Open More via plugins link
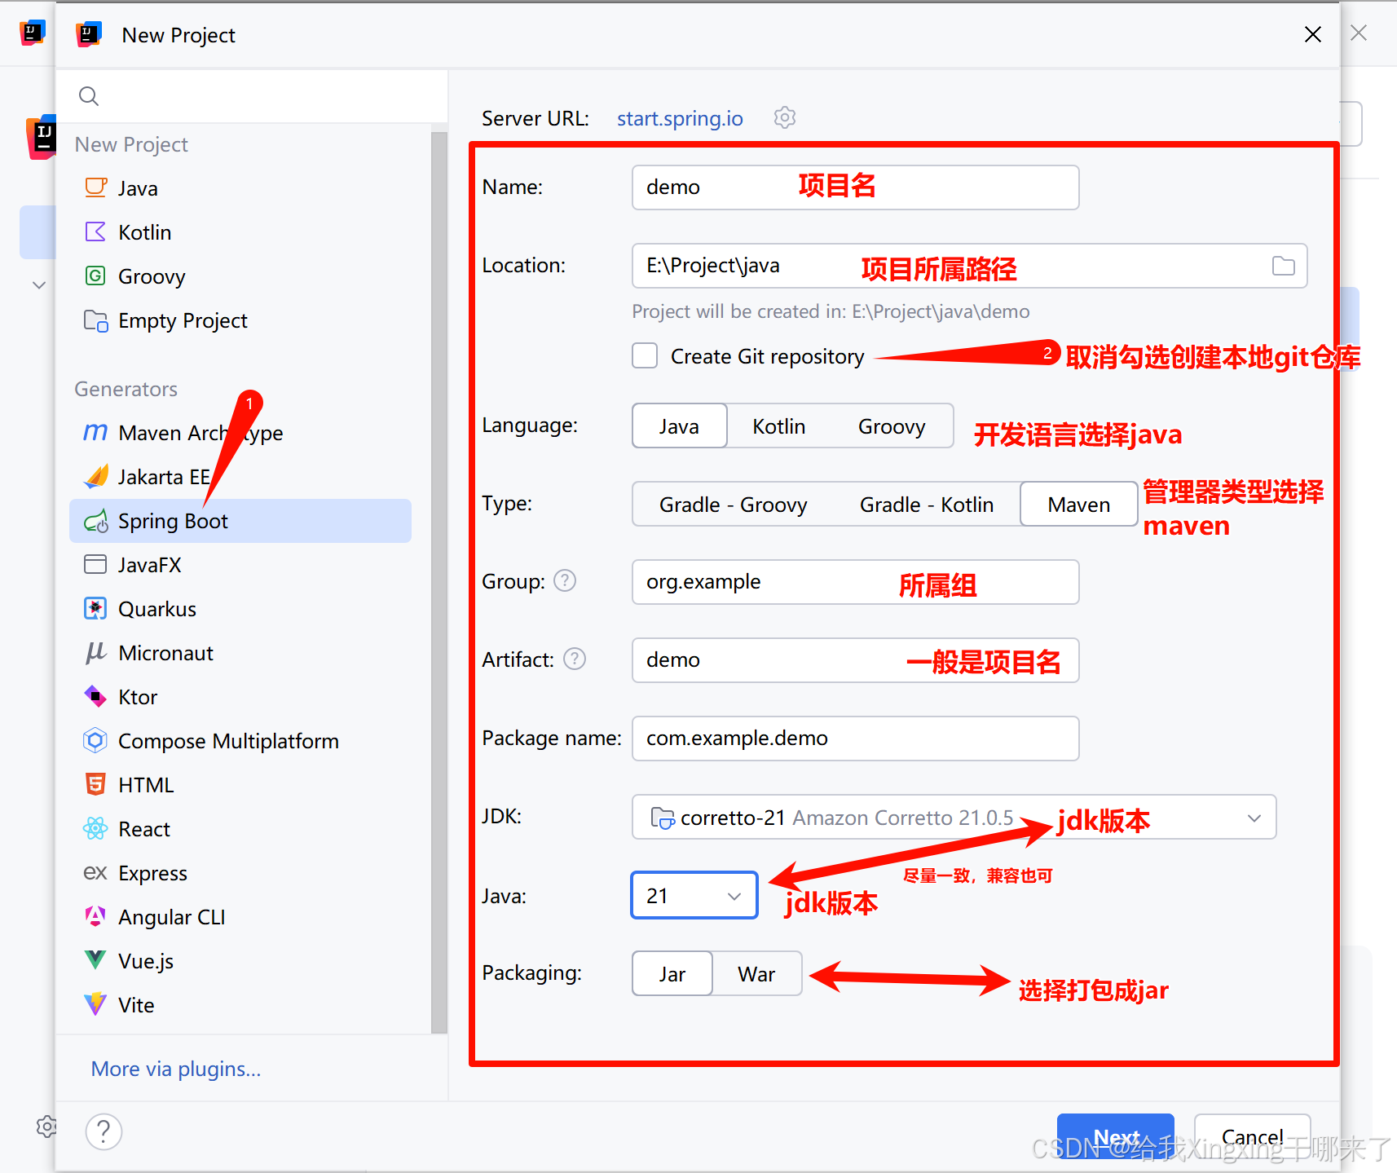1397x1173 pixels. click(x=176, y=1069)
